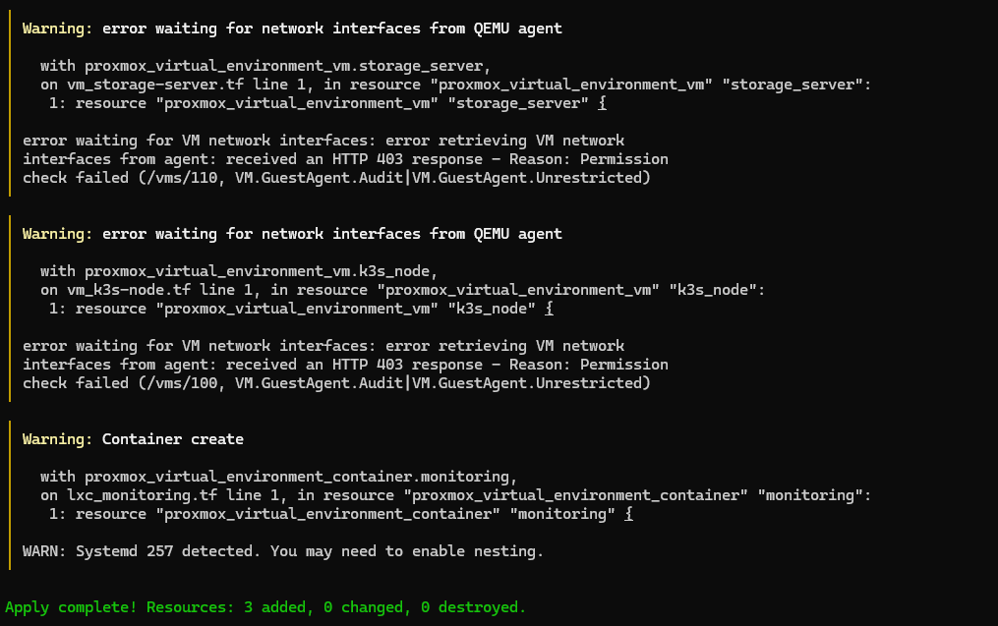
Task: Click 'proxmox_virtual_environment_container.monitoring' resource reference
Action: click(x=297, y=478)
